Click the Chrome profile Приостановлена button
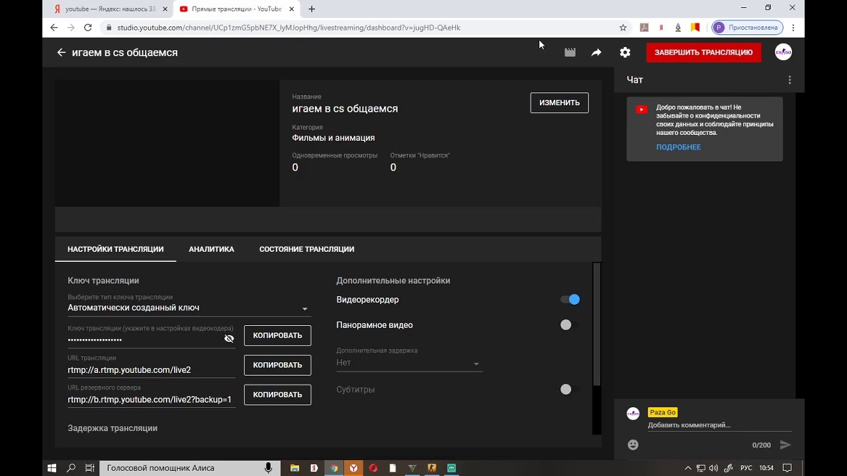The height and width of the screenshot is (476, 847). pos(747,28)
